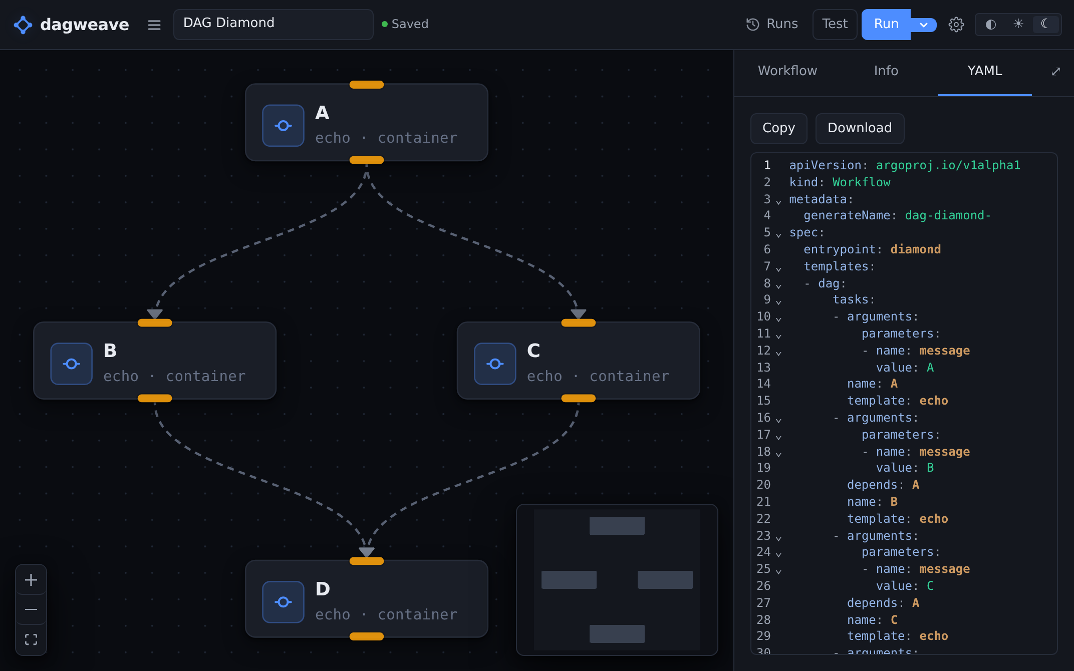Collapse the parameters fold on line 24
This screenshot has width=1074, height=671.
(x=778, y=554)
